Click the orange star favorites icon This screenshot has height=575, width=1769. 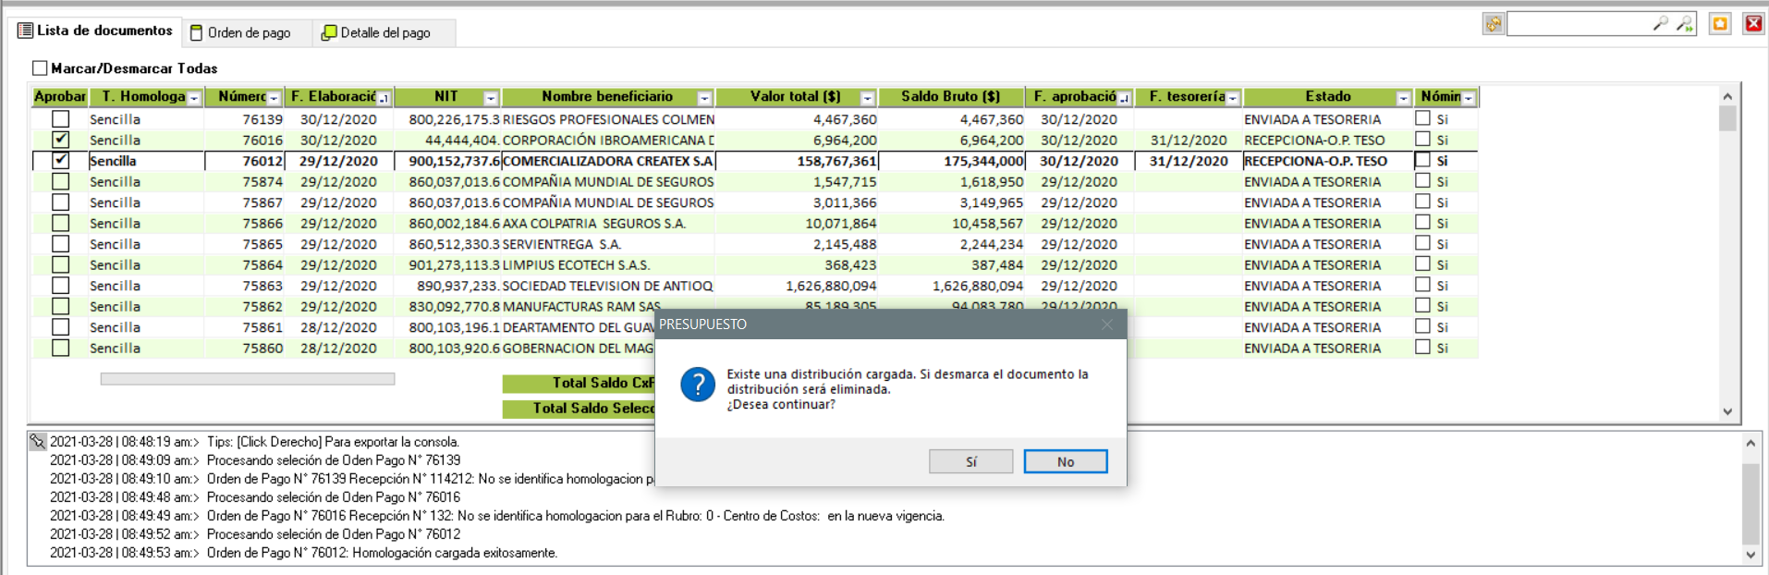click(x=1720, y=24)
